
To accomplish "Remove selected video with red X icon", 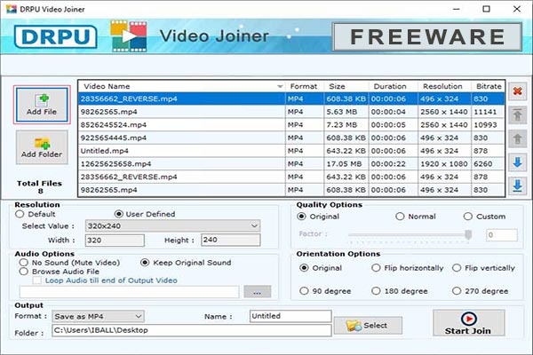I will coord(517,91).
